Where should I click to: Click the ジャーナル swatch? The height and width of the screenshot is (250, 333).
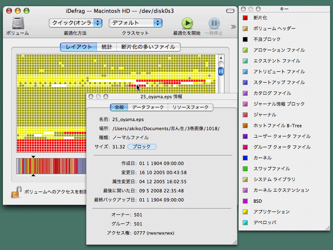coord(245,115)
